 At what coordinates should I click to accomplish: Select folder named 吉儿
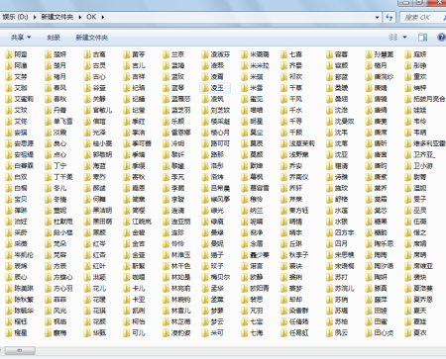point(134,65)
